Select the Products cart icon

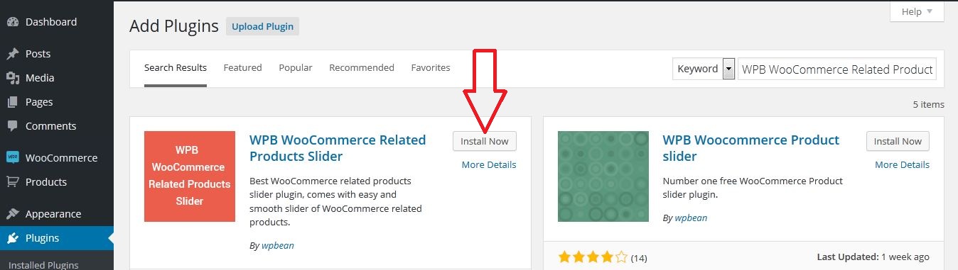coord(12,182)
